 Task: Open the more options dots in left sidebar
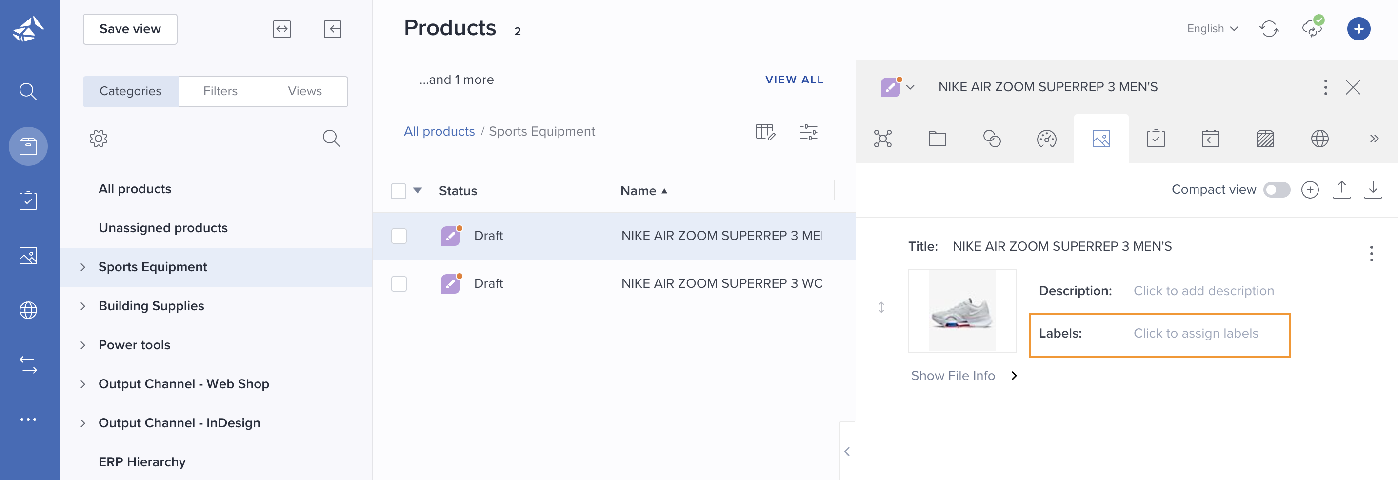(x=28, y=419)
